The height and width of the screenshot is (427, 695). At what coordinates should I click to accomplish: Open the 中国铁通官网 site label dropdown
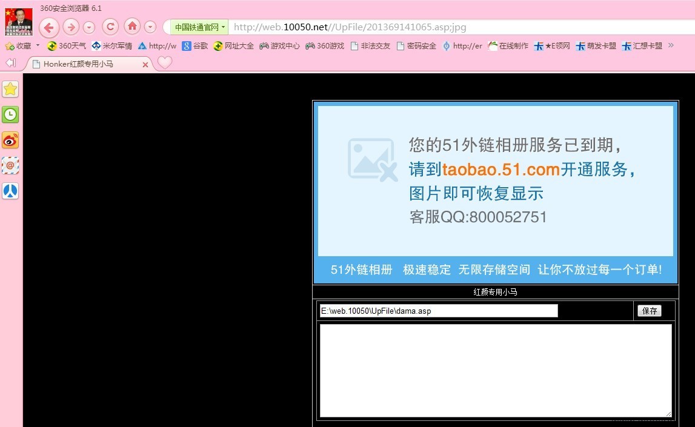pos(199,27)
